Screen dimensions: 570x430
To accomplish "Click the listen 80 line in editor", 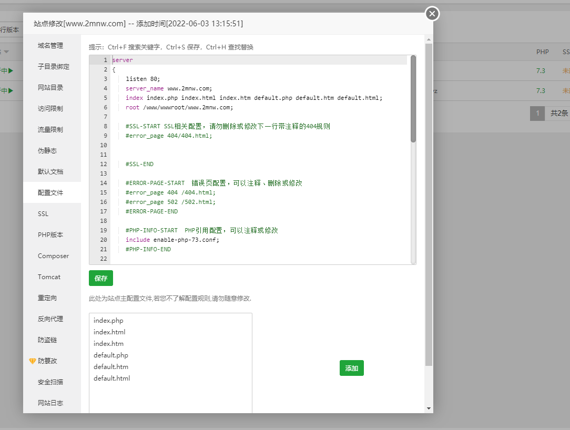I will click(x=143, y=79).
